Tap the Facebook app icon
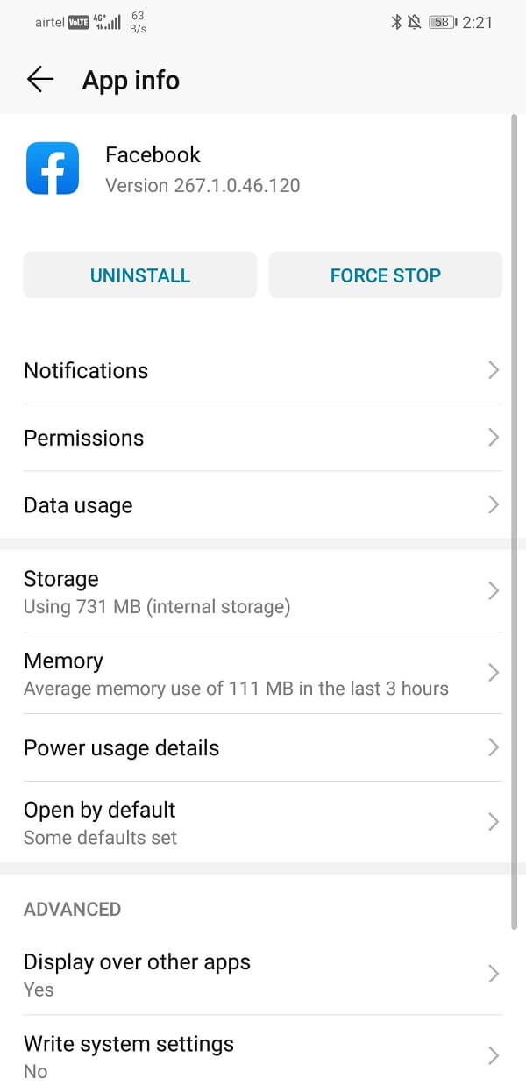The height and width of the screenshot is (1086, 526). 53,169
